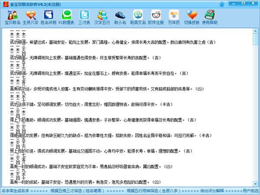Open the 姓名评测 name evaluation tool
The width and height of the screenshot is (260, 195).
tap(49, 17)
